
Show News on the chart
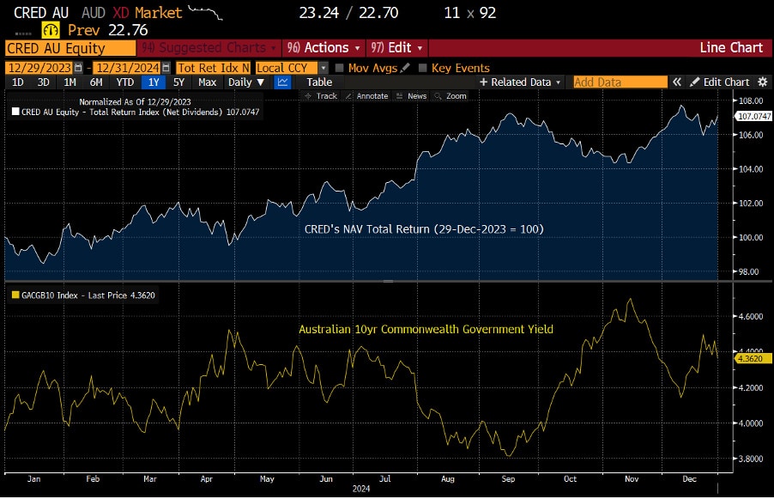[412, 96]
